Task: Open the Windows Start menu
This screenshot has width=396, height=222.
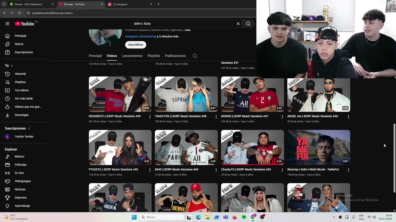Action: [134, 217]
